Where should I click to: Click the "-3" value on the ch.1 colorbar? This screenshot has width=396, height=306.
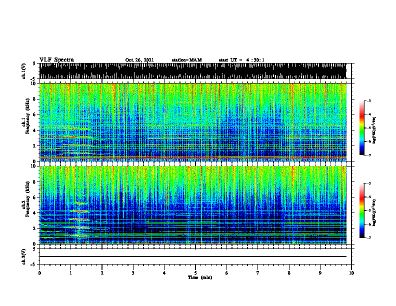pyautogui.click(x=369, y=101)
